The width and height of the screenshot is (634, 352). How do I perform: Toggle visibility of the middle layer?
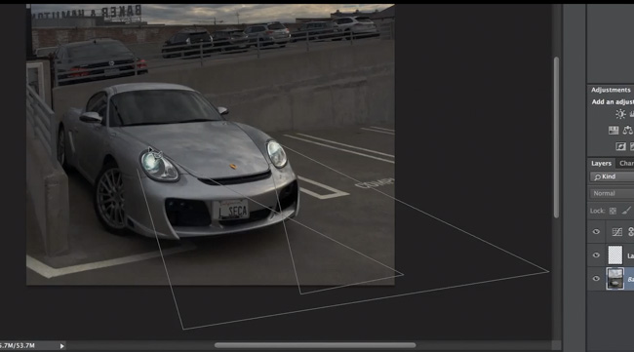[x=596, y=255]
